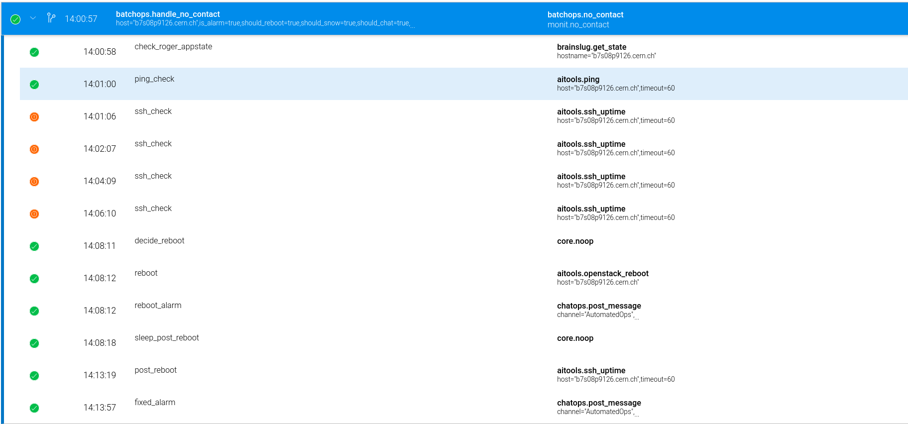
Task: Click the brainslug.get_state action name
Action: tap(591, 47)
